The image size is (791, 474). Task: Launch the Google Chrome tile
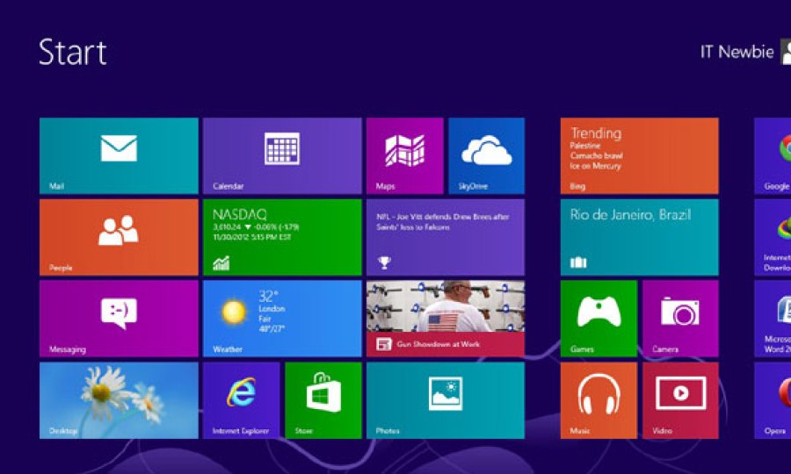[x=773, y=155]
